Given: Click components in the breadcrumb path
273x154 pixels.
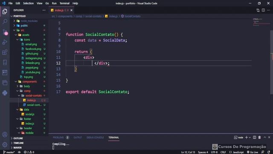Looking at the screenshot, I should click(x=65, y=16).
